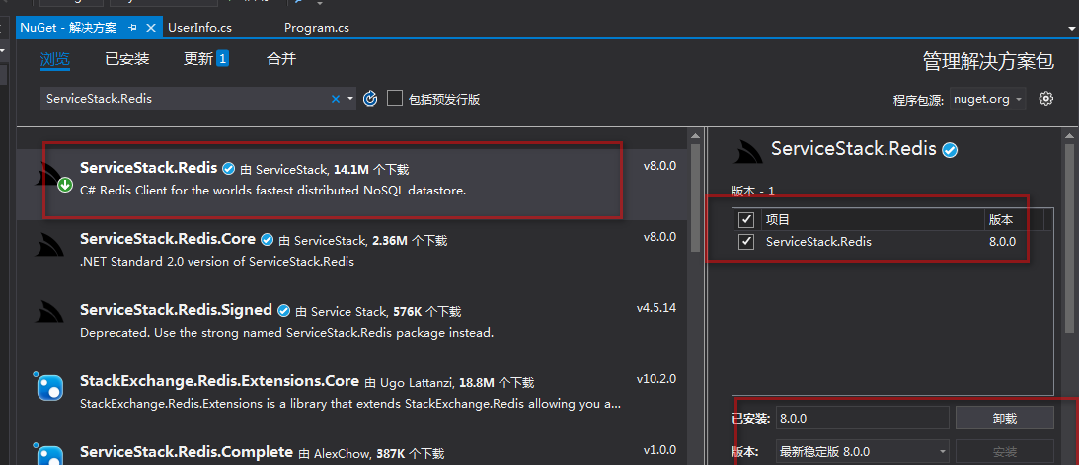Refresh the package search results
This screenshot has width=1079, height=465.
pyautogui.click(x=370, y=99)
